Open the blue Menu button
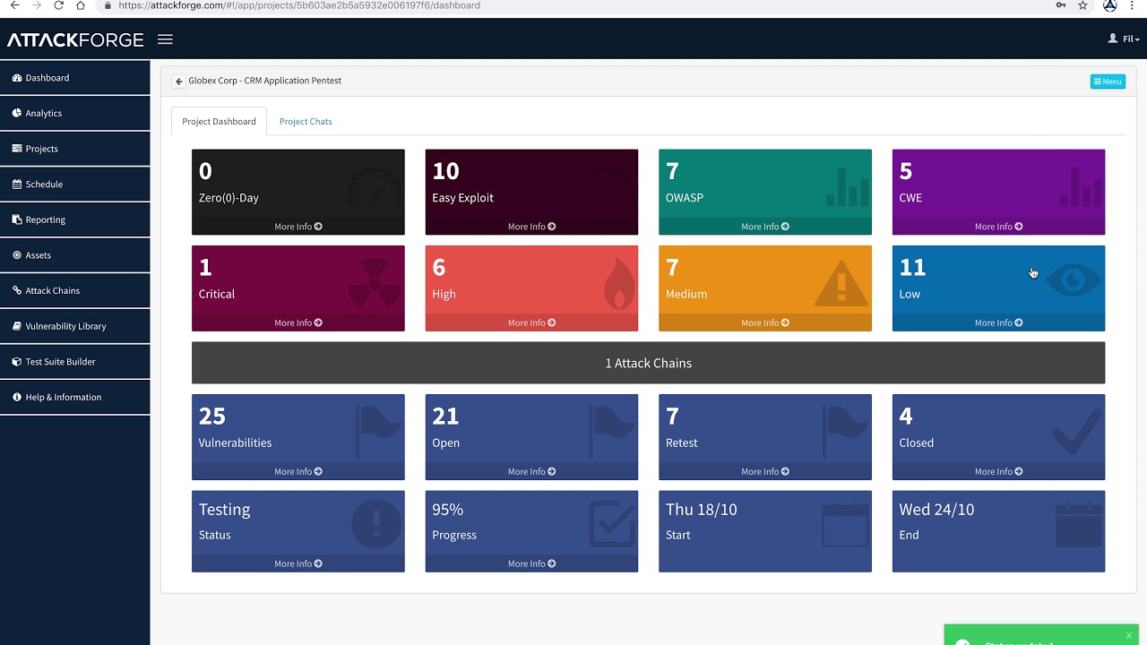 tap(1108, 82)
